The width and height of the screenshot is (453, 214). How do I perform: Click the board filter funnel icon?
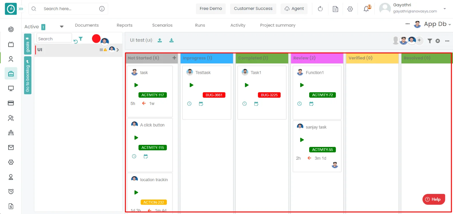430,41
